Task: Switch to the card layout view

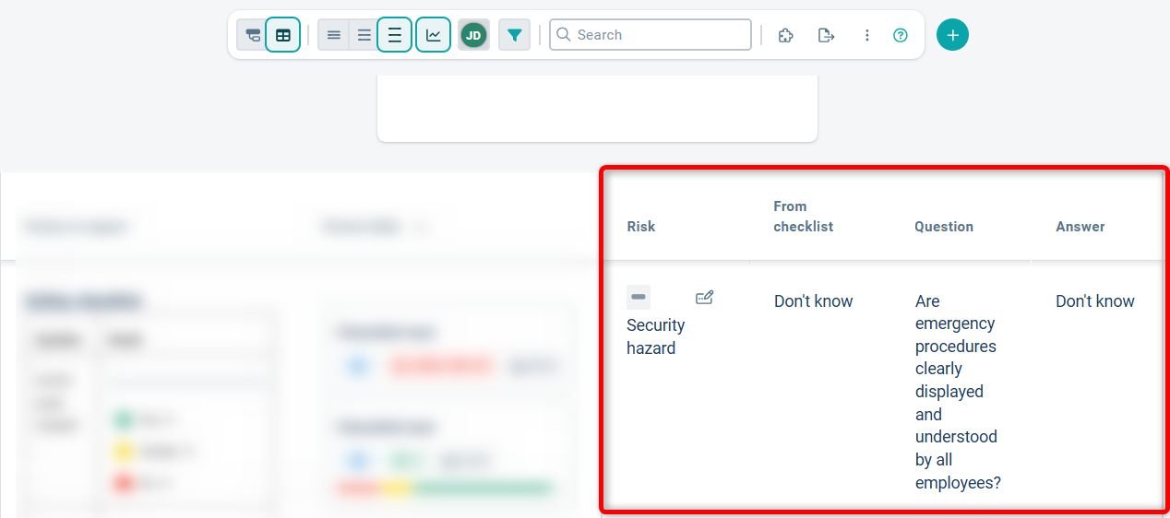Action: tap(252, 35)
